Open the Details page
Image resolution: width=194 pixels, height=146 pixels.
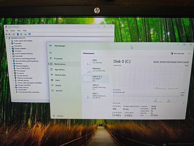pos(58,85)
